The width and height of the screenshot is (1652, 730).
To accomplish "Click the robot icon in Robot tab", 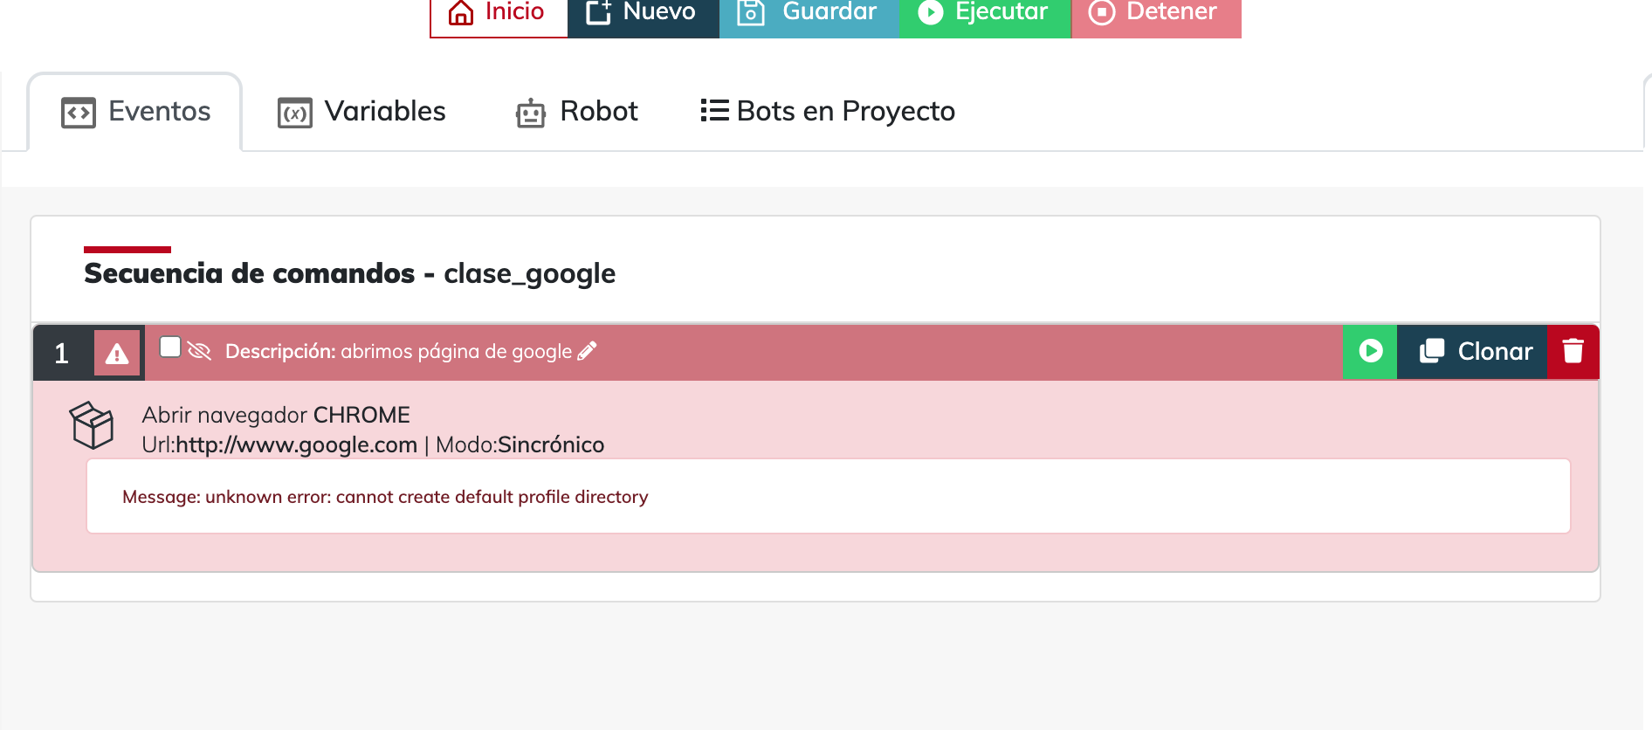I will pyautogui.click(x=530, y=113).
